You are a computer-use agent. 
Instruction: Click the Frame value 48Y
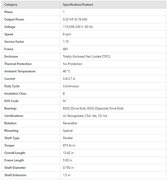(x=66, y=49)
